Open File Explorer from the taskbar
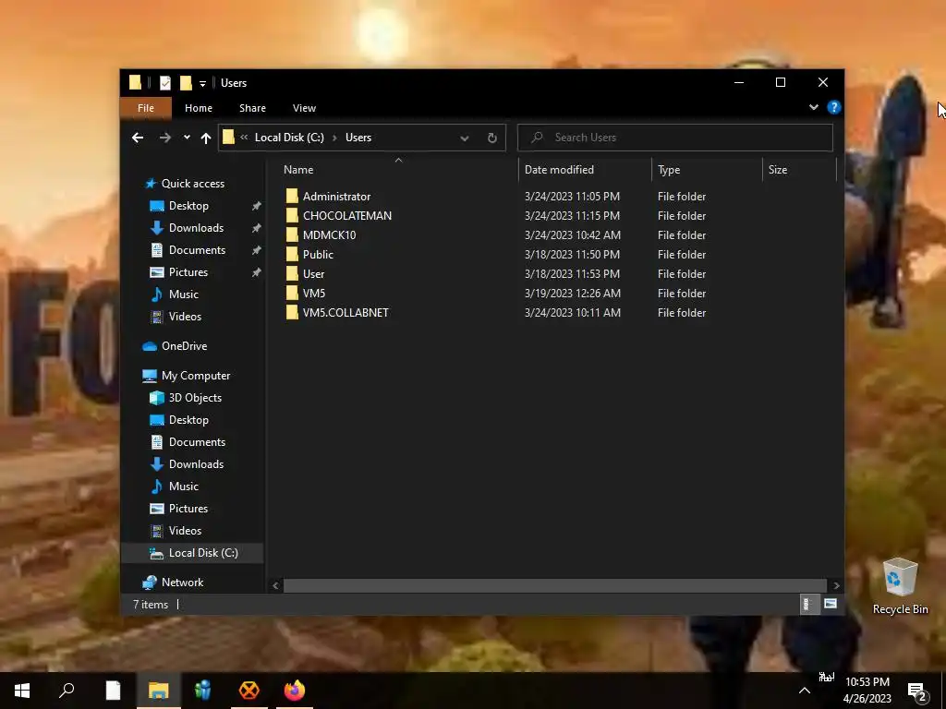 tap(158, 691)
